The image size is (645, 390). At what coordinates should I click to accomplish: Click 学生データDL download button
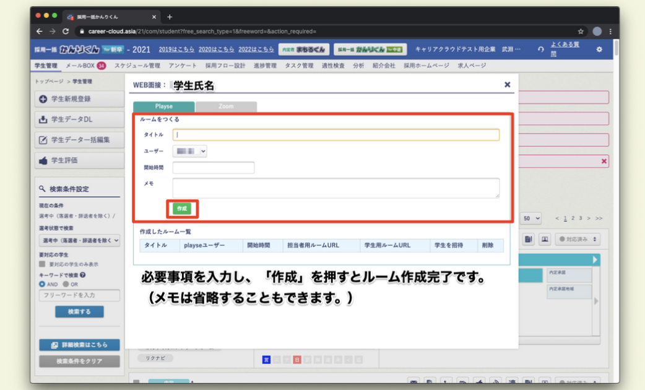pyautogui.click(x=79, y=119)
